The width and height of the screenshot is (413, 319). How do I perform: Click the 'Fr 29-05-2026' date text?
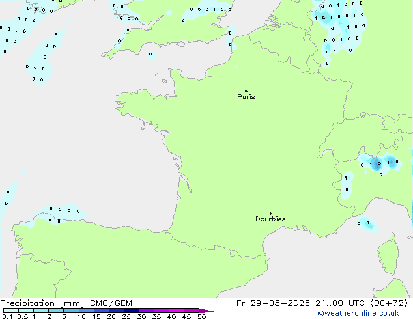pos(273,303)
